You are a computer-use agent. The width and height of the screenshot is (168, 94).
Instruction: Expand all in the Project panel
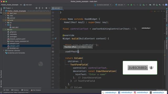point(39,8)
